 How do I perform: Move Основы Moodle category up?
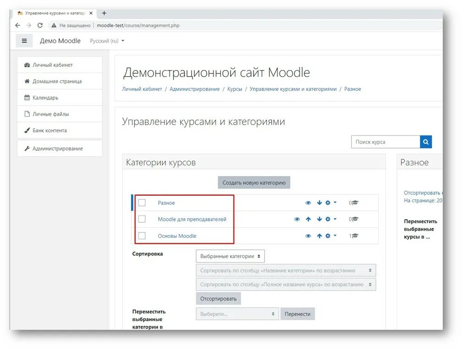coord(319,236)
